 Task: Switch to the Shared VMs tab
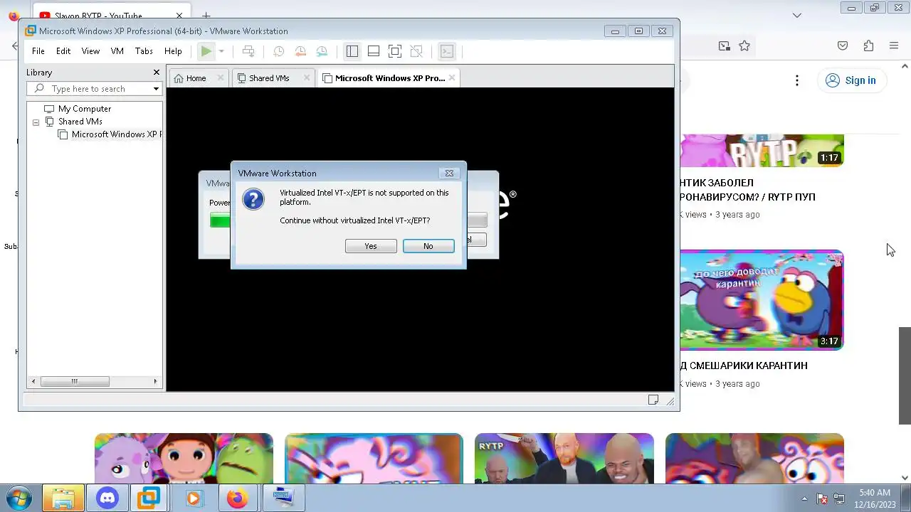(x=269, y=78)
